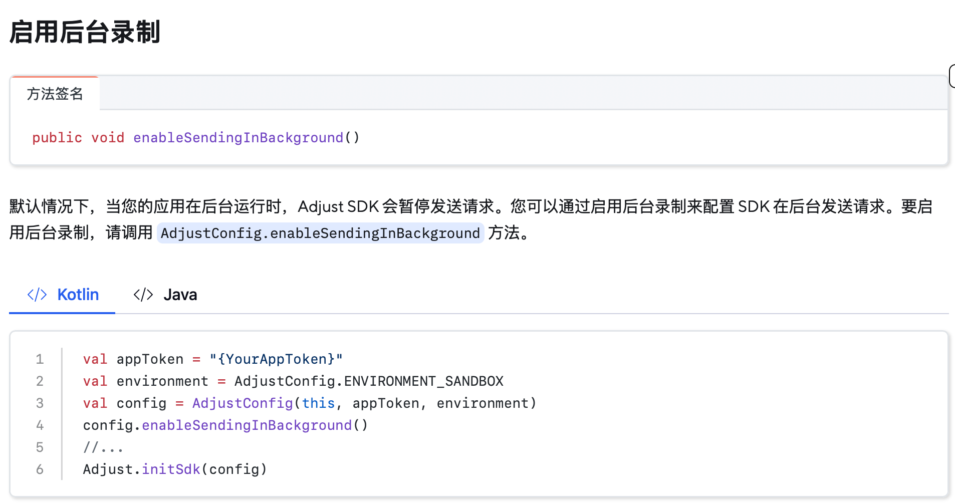This screenshot has width=955, height=503.
Task: Switch to the Java code tab
Action: 180,295
